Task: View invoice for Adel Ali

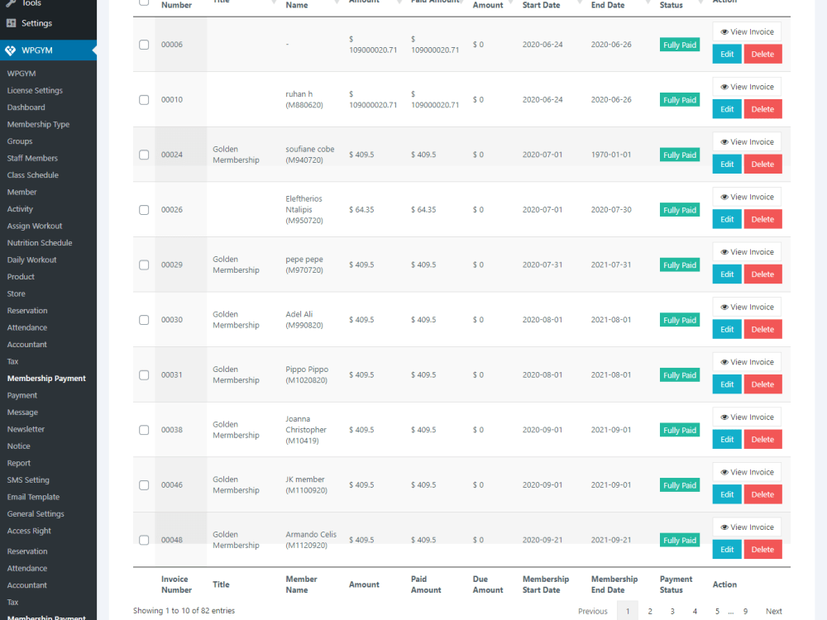Action: click(x=747, y=307)
